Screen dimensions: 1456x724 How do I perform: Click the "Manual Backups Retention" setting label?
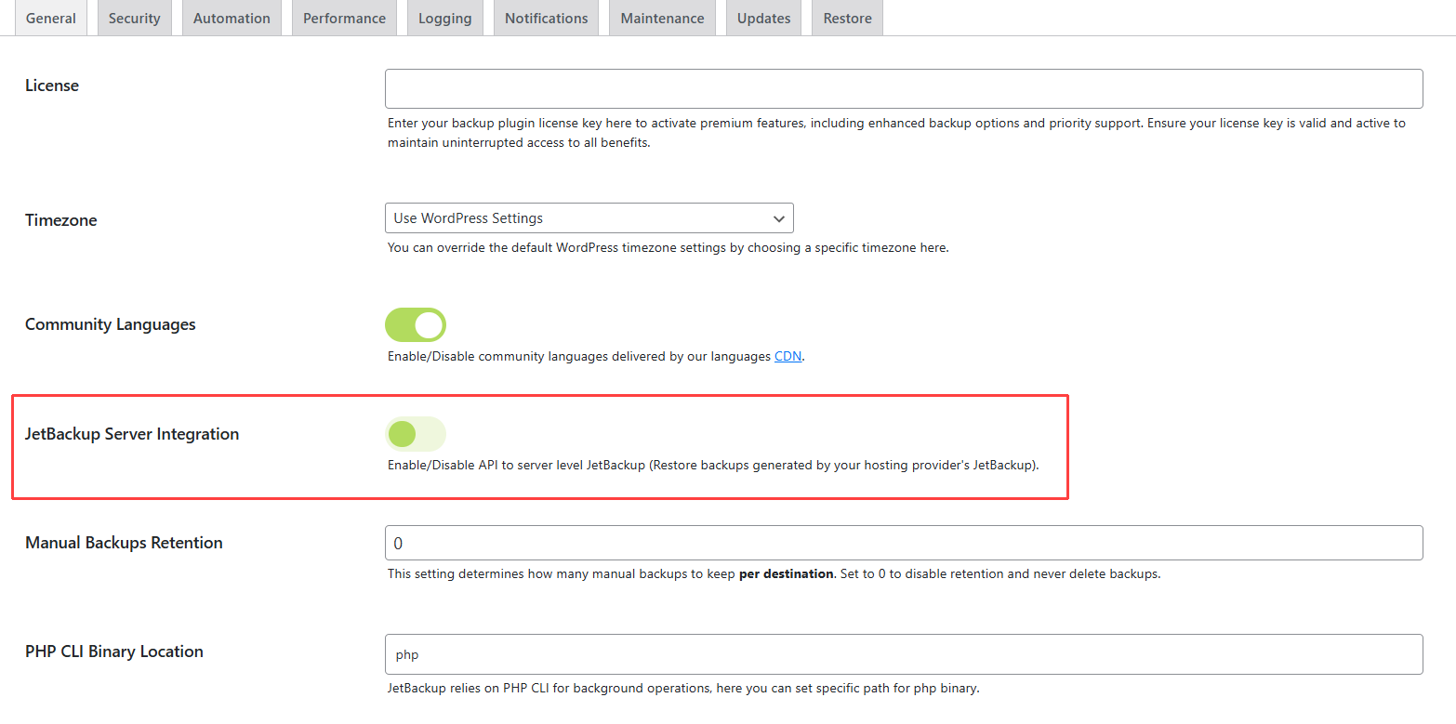[x=124, y=543]
